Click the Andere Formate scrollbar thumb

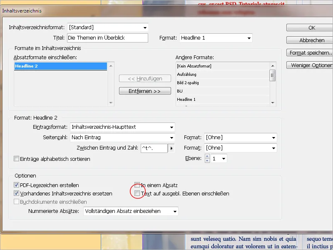pos(273,75)
